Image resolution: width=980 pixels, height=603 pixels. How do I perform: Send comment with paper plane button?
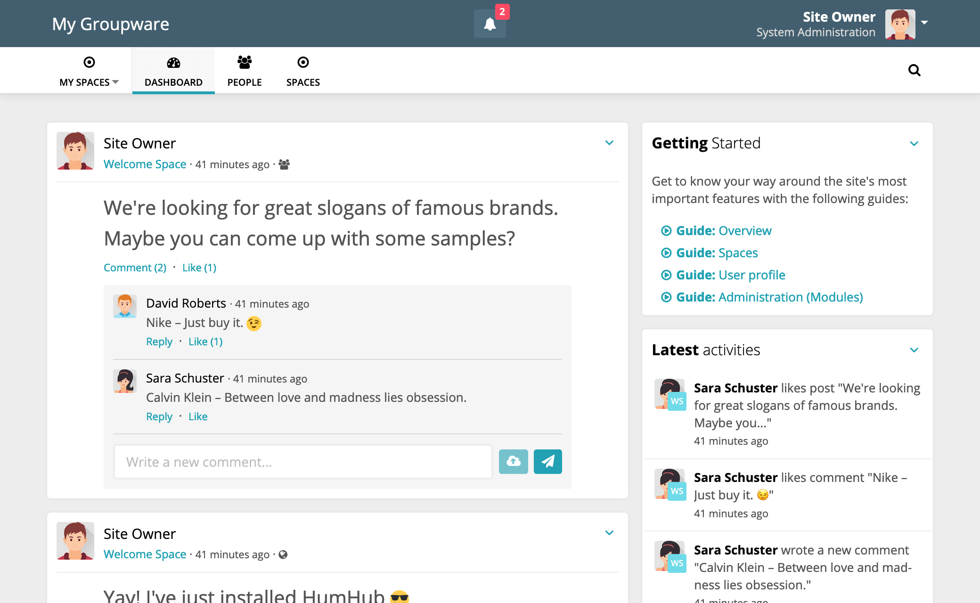click(x=547, y=462)
